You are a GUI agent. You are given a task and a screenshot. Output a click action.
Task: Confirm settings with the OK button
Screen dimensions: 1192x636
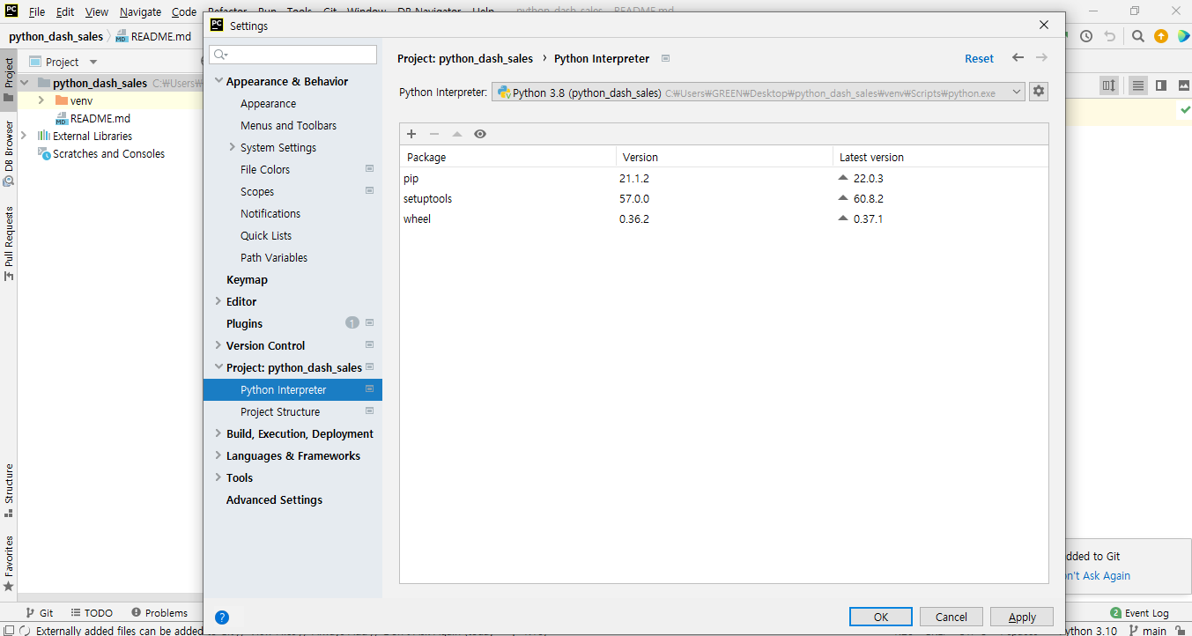coord(881,617)
